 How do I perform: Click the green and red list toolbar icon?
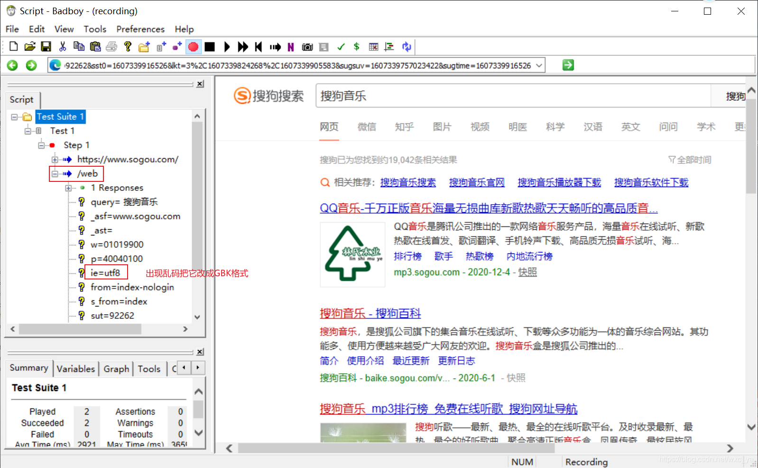coord(389,46)
